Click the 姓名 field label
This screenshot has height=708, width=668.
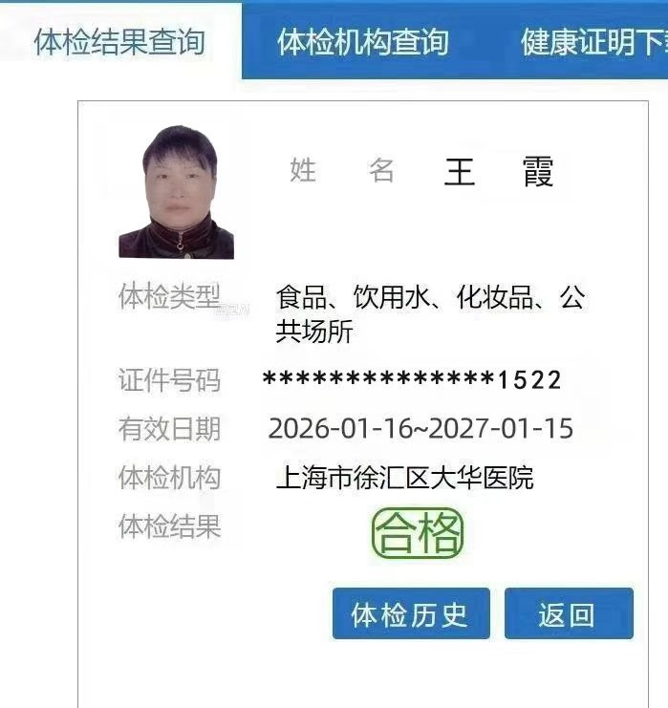(x=342, y=170)
